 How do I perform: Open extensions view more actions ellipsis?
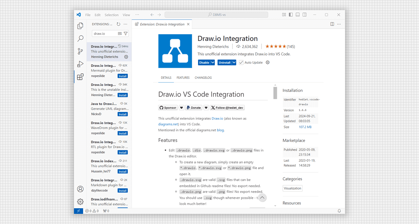point(125,24)
